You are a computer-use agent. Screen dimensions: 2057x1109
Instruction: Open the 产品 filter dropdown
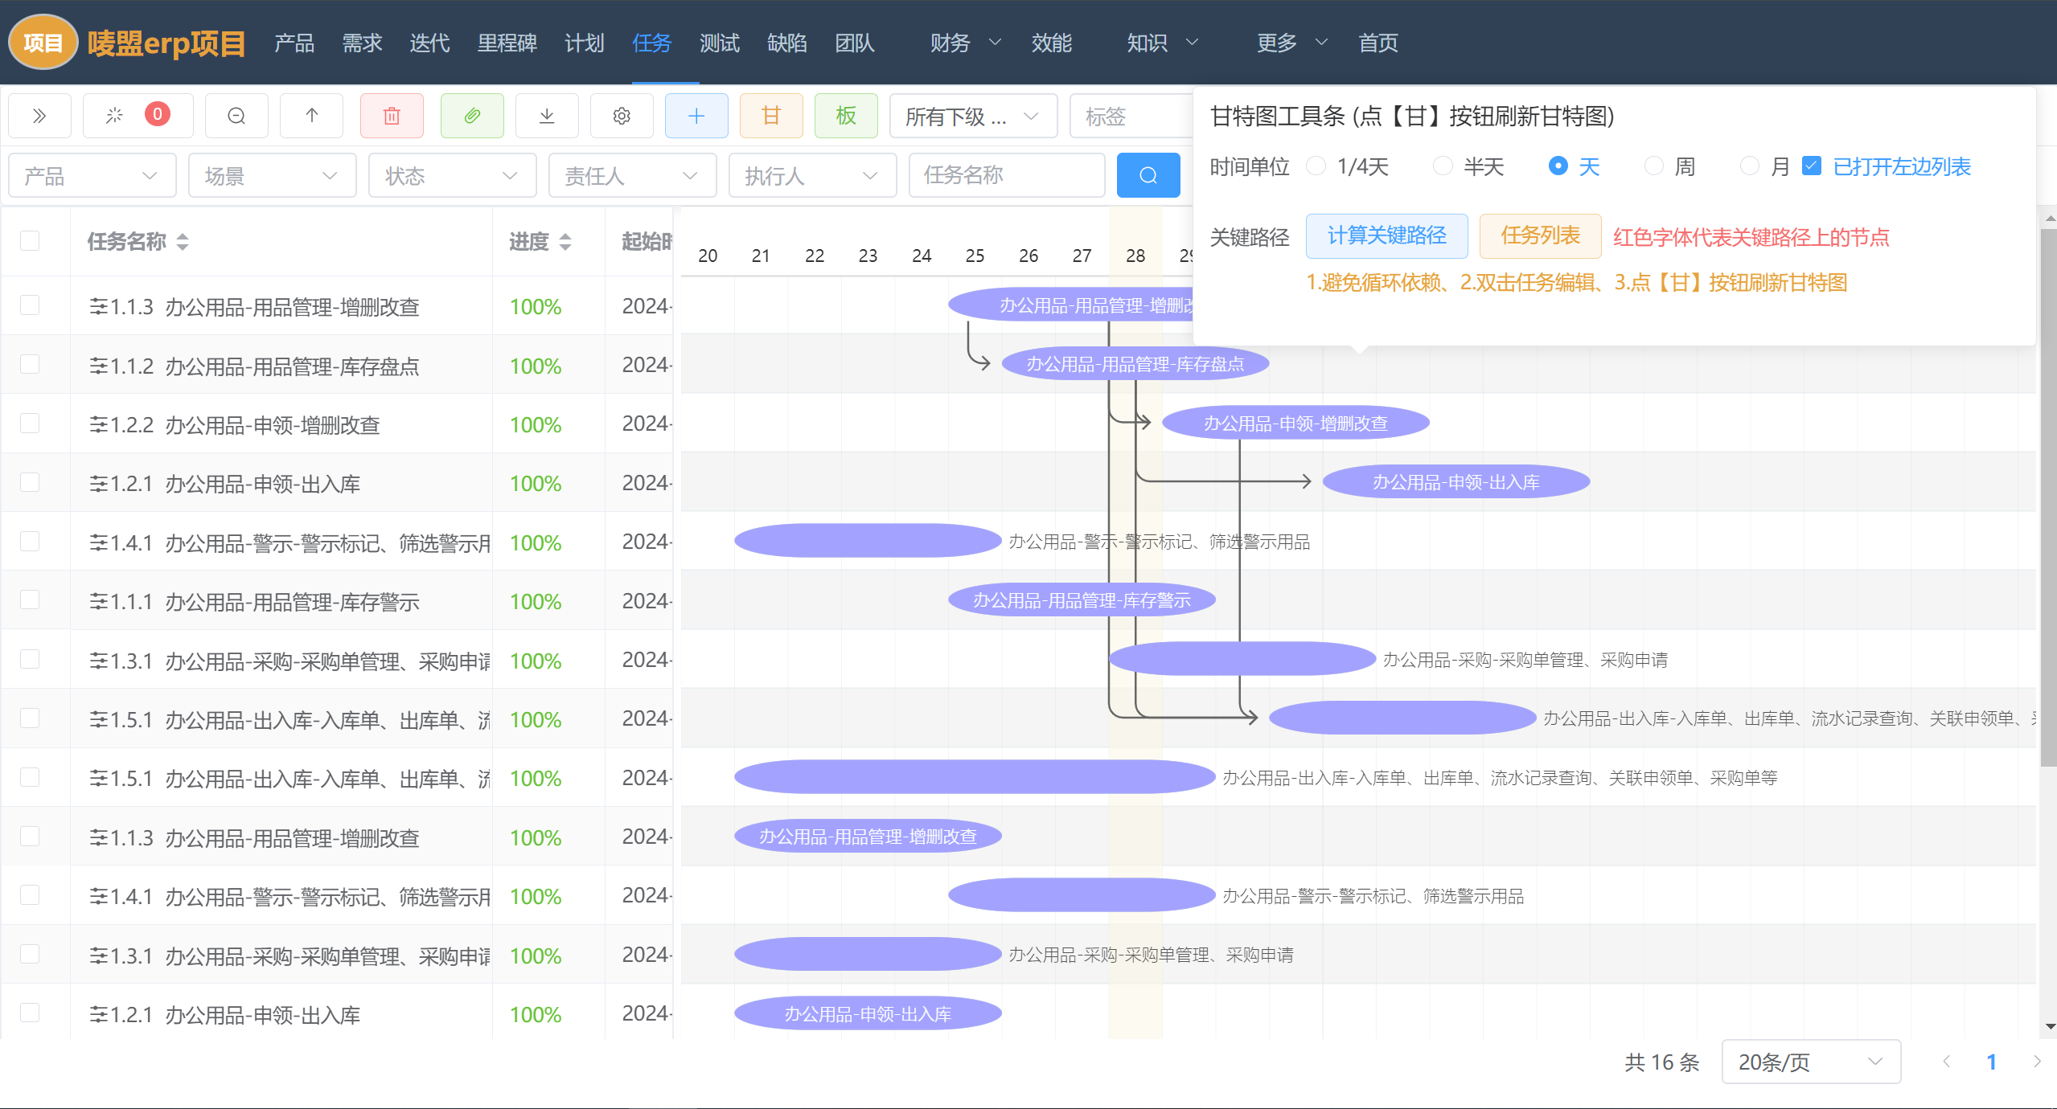pyautogui.click(x=91, y=175)
